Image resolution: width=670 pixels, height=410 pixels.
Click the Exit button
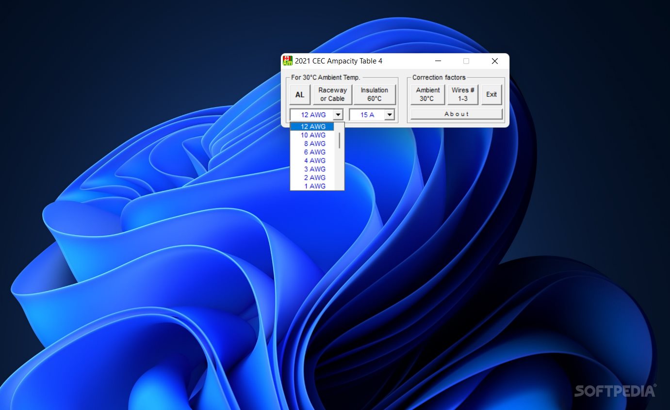click(491, 95)
